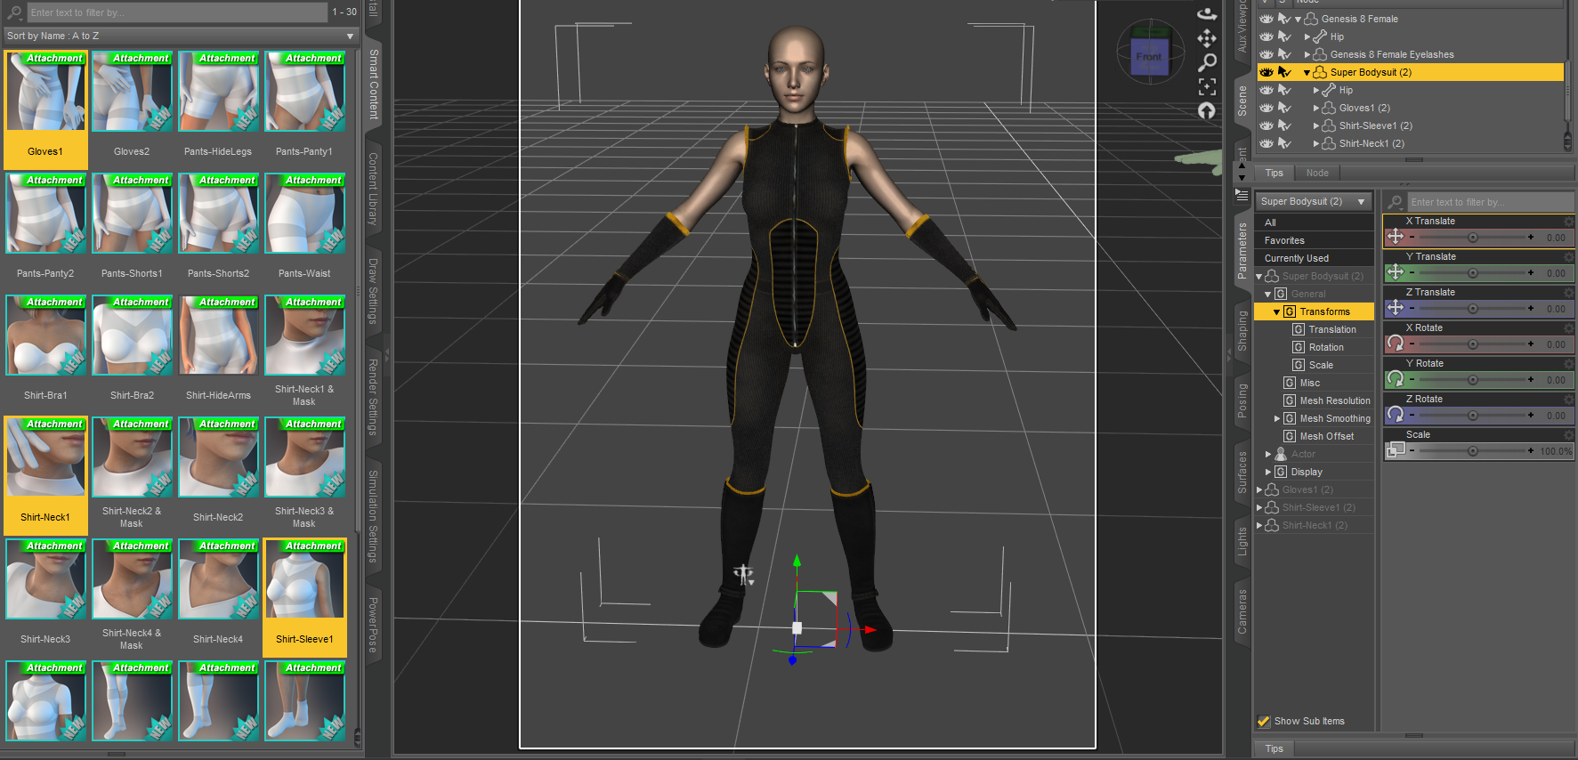Collapse the Genesis 8 Female tree node
This screenshot has height=760, width=1578.
(1298, 20)
